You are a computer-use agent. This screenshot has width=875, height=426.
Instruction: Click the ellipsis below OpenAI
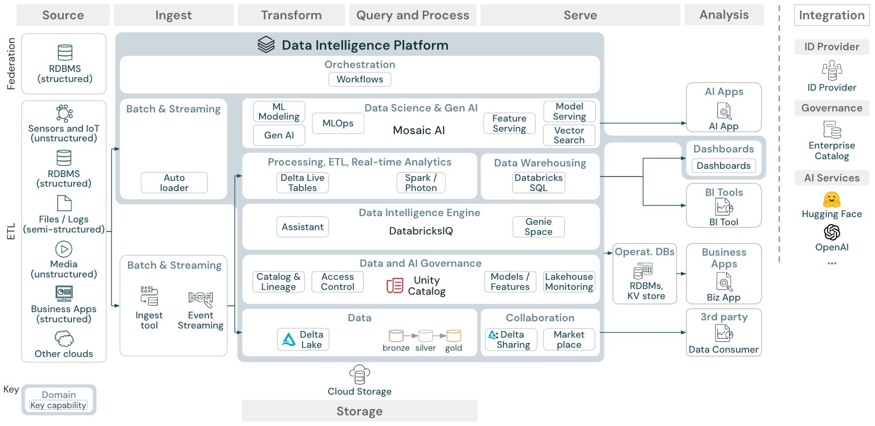[832, 263]
